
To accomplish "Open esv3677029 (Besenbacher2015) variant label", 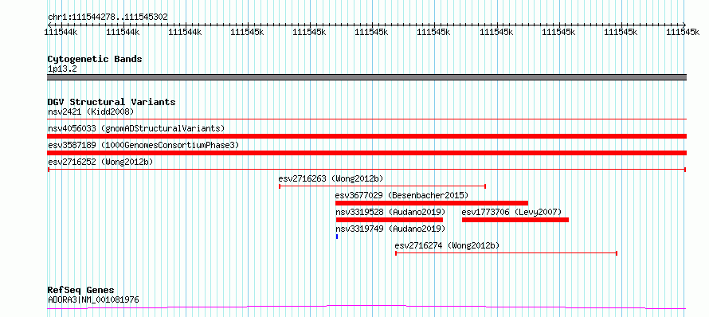I will point(402,195).
